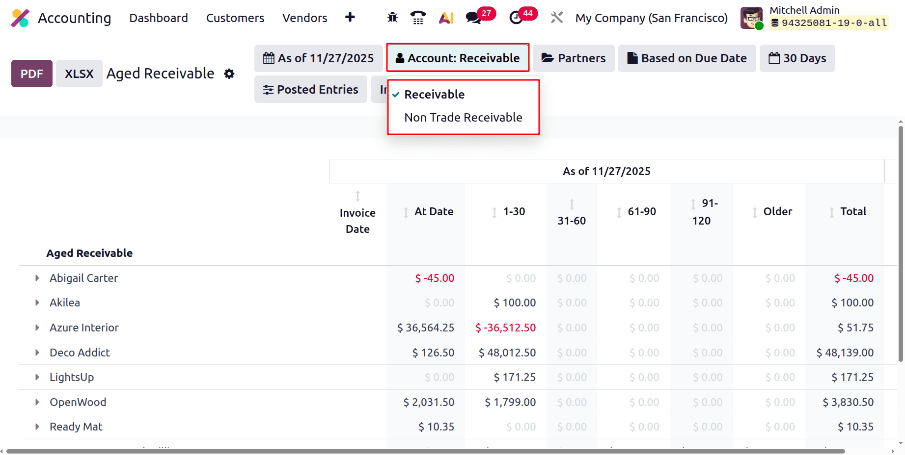The width and height of the screenshot is (905, 455).
Task: Expand the Deco Addict row
Action: pos(37,353)
